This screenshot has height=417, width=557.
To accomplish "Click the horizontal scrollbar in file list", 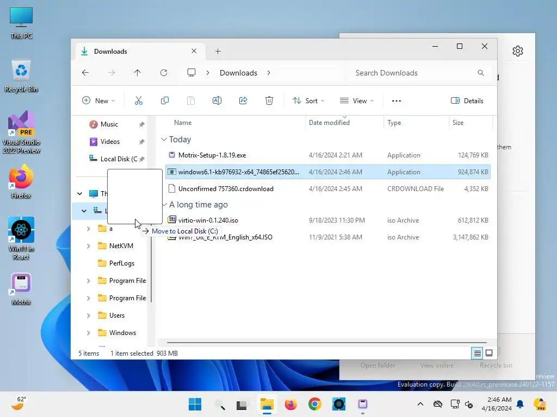I will coord(327,343).
